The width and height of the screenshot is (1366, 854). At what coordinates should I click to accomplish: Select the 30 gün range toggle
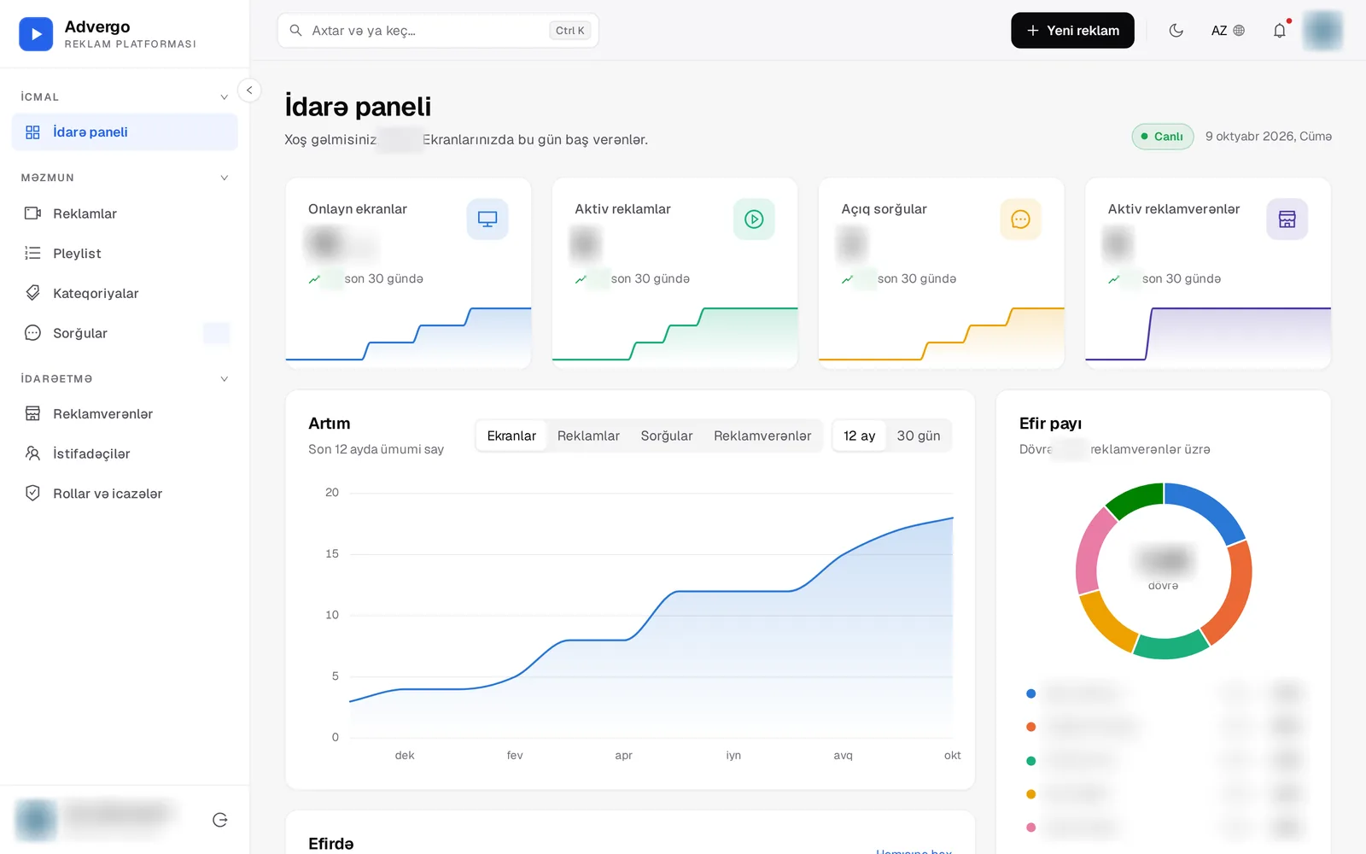coord(919,436)
